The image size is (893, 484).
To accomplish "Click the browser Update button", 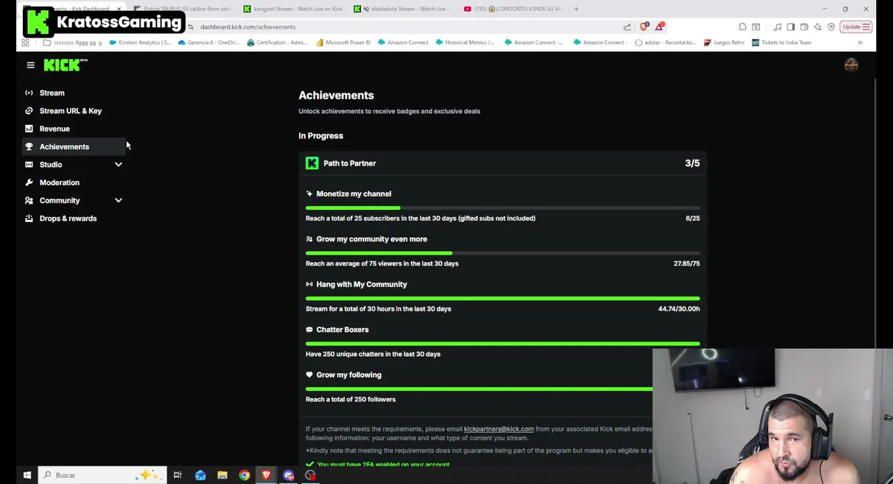I will click(x=856, y=27).
